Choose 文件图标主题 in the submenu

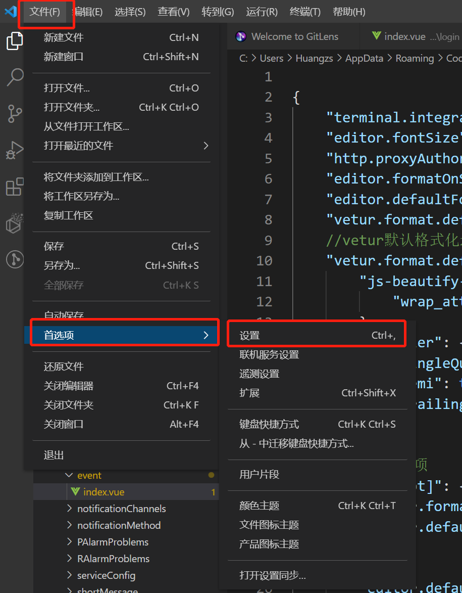318,525
